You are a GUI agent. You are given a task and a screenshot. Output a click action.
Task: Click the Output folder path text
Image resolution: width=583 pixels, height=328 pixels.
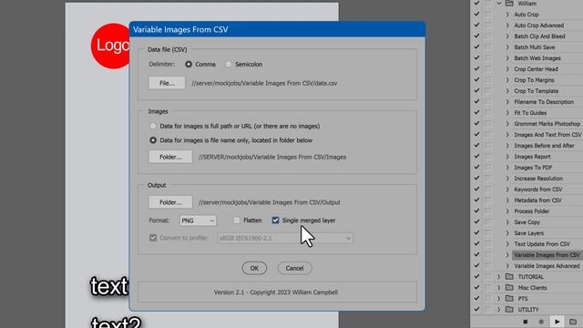270,202
